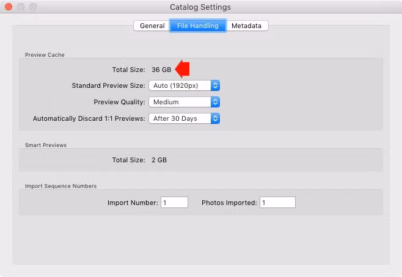
Task: Click the 36 GB preview cache size
Action: 161,70
